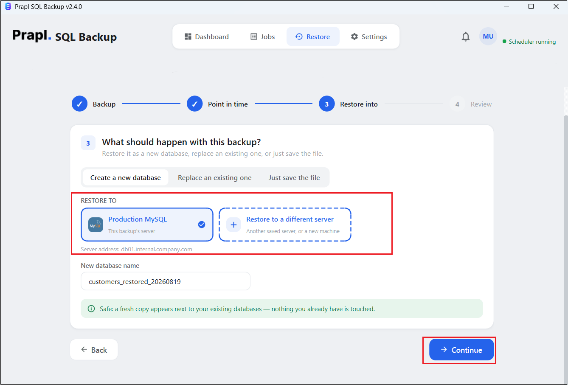
Task: Select the Restore tab
Action: click(x=313, y=37)
